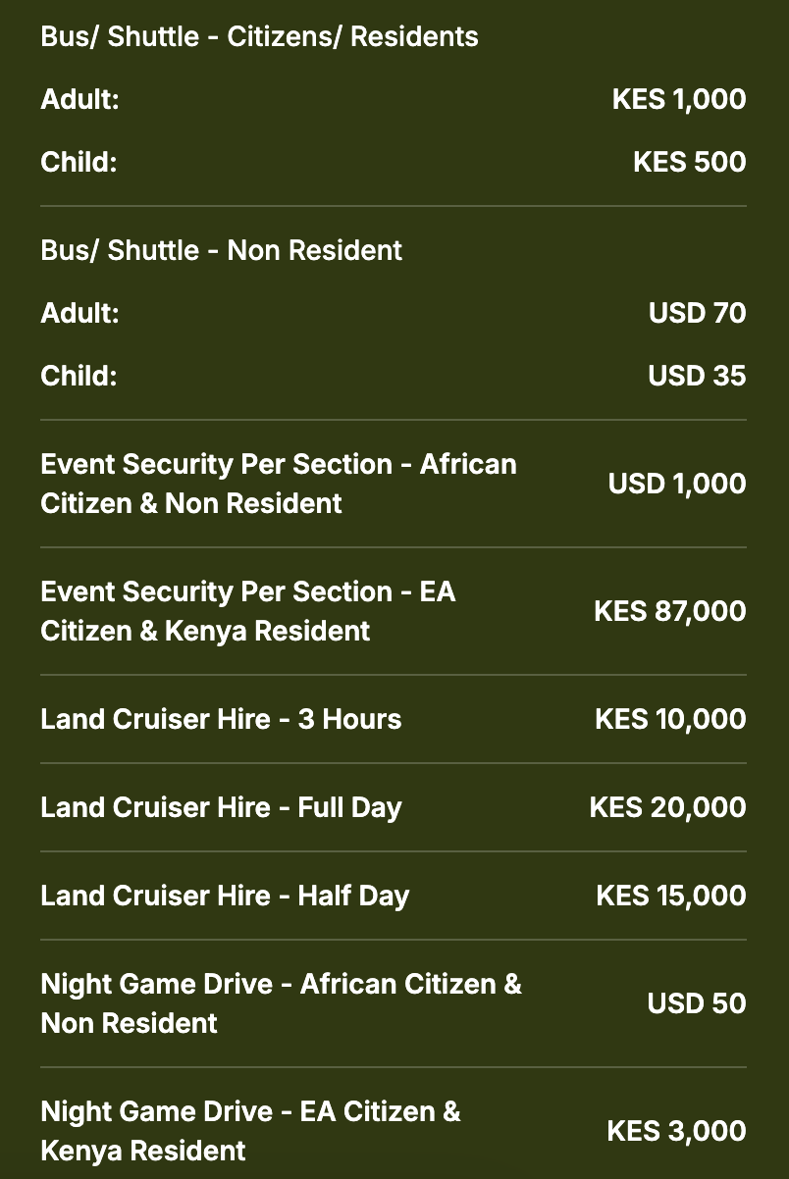Click Event Security African Citizen & Non Resident
The image size is (789, 1179).
point(278,484)
